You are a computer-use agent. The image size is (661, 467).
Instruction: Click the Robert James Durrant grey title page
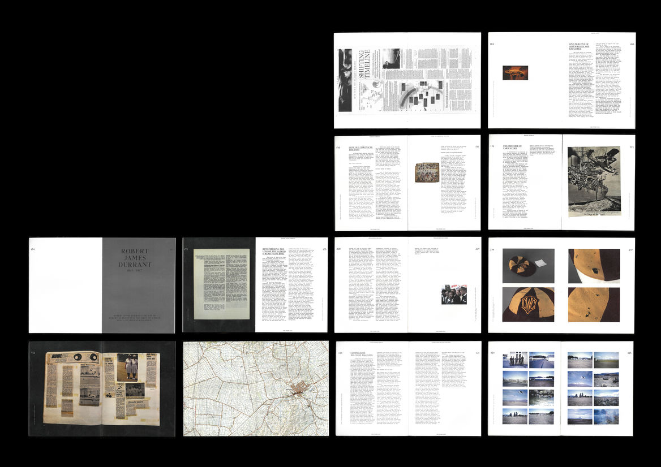[139, 285]
